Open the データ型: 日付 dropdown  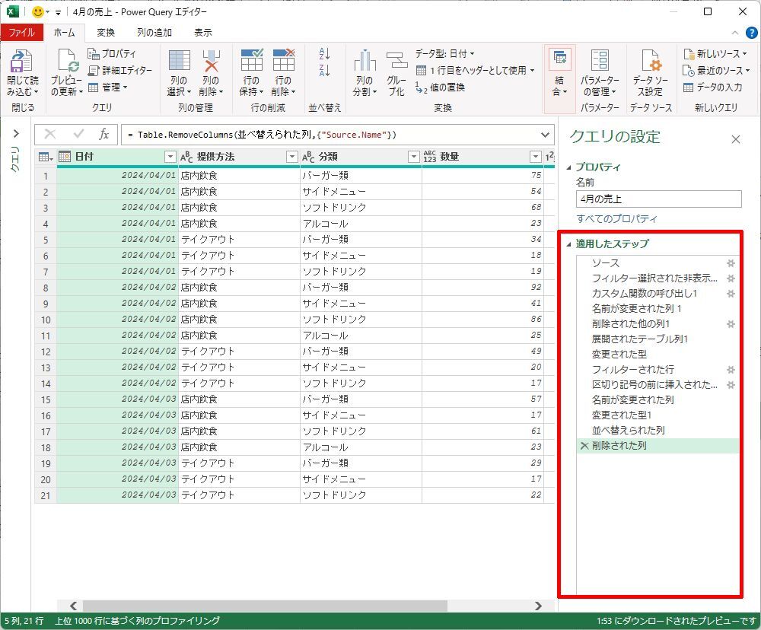pyautogui.click(x=444, y=53)
